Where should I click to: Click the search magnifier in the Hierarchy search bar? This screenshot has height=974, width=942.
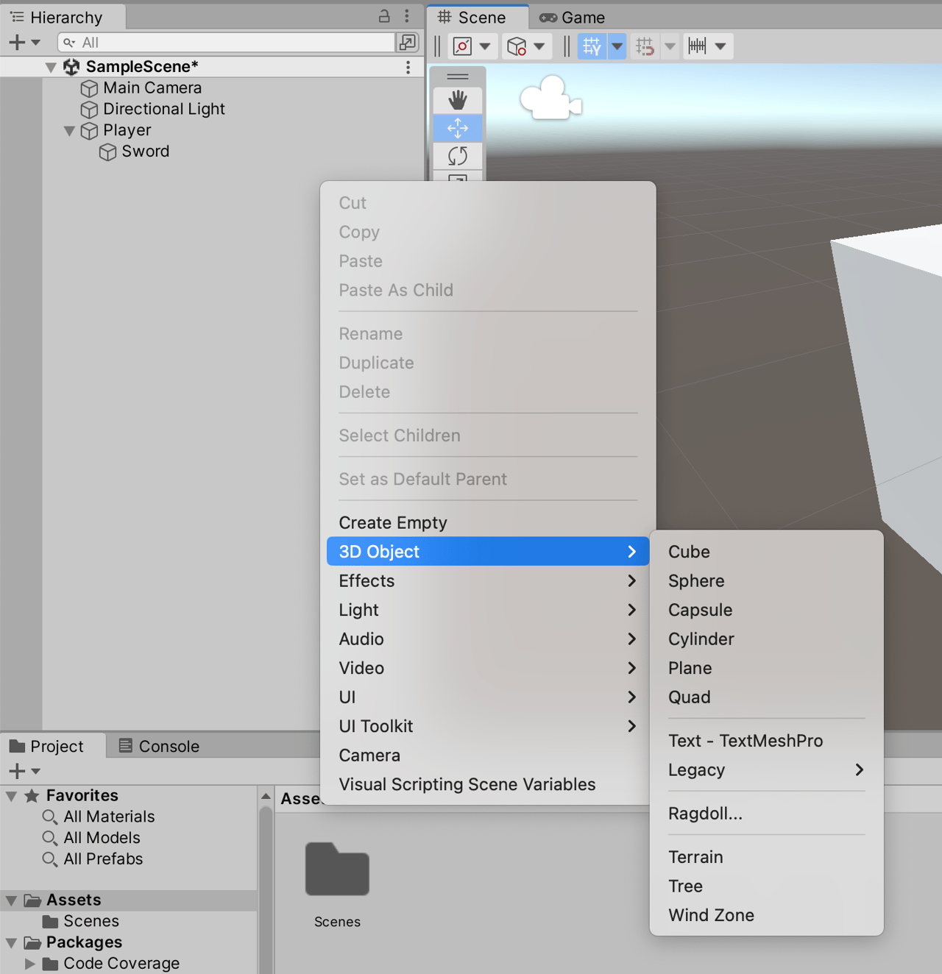point(70,42)
